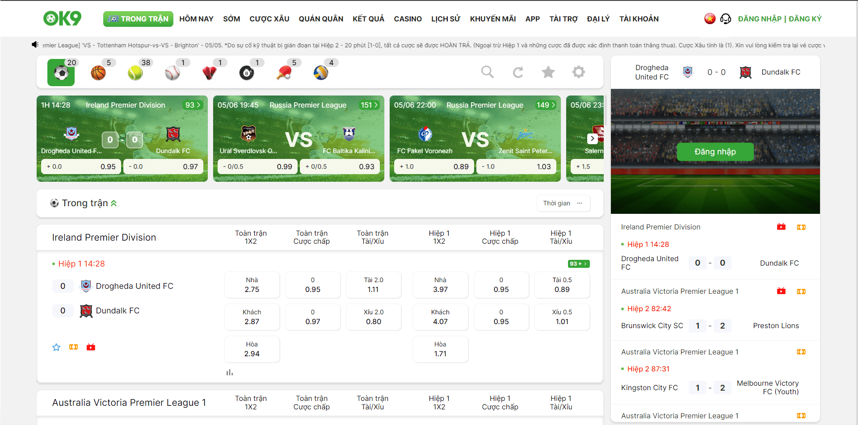
Task: Select the tennis ball sport icon
Action: coord(135,72)
